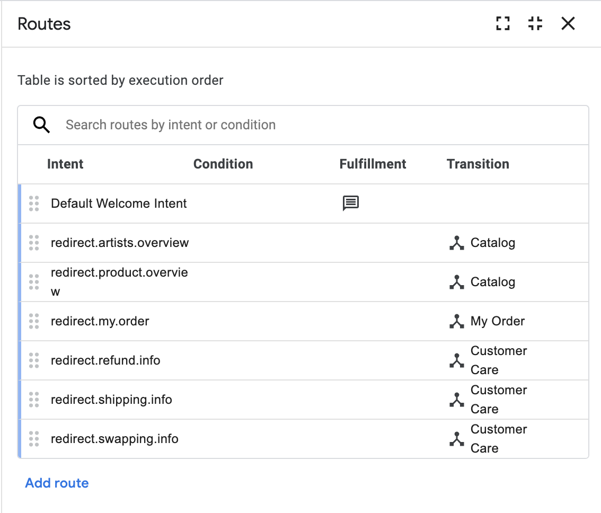This screenshot has width=601, height=513.
Task: Click the search magnifier icon
Action: [x=41, y=125]
